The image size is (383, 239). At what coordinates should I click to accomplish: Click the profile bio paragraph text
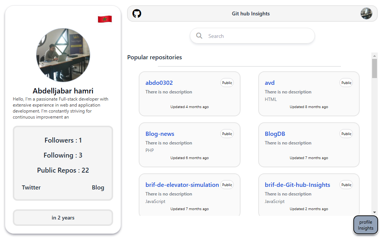pyautogui.click(x=61, y=108)
